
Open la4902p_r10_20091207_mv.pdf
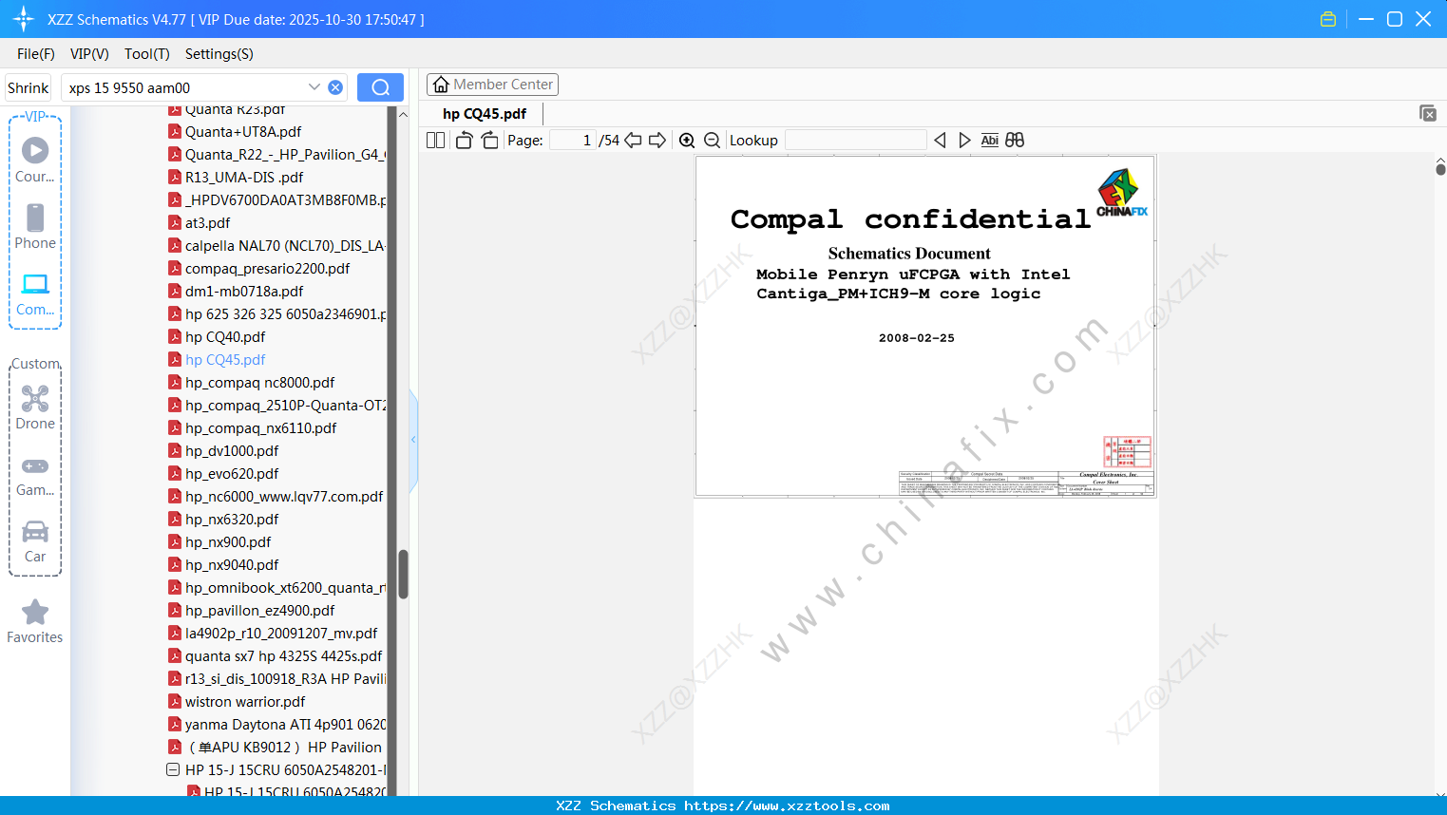pos(281,634)
